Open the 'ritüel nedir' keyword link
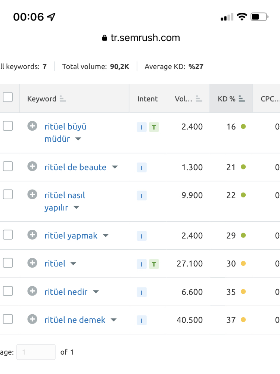The image size is (280, 374). (x=66, y=292)
